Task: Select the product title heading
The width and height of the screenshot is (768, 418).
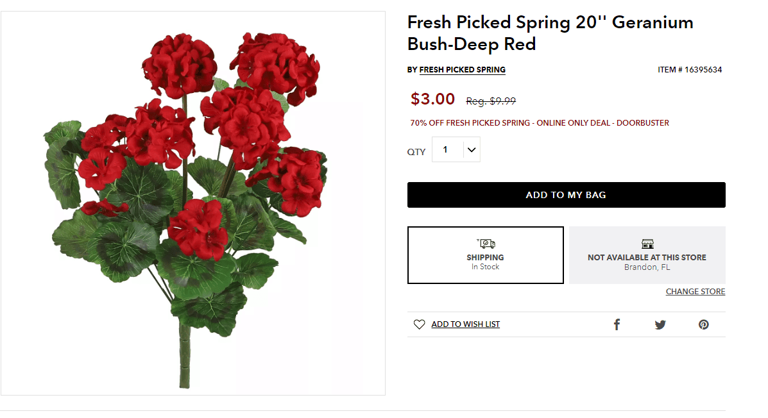Action: [550, 32]
